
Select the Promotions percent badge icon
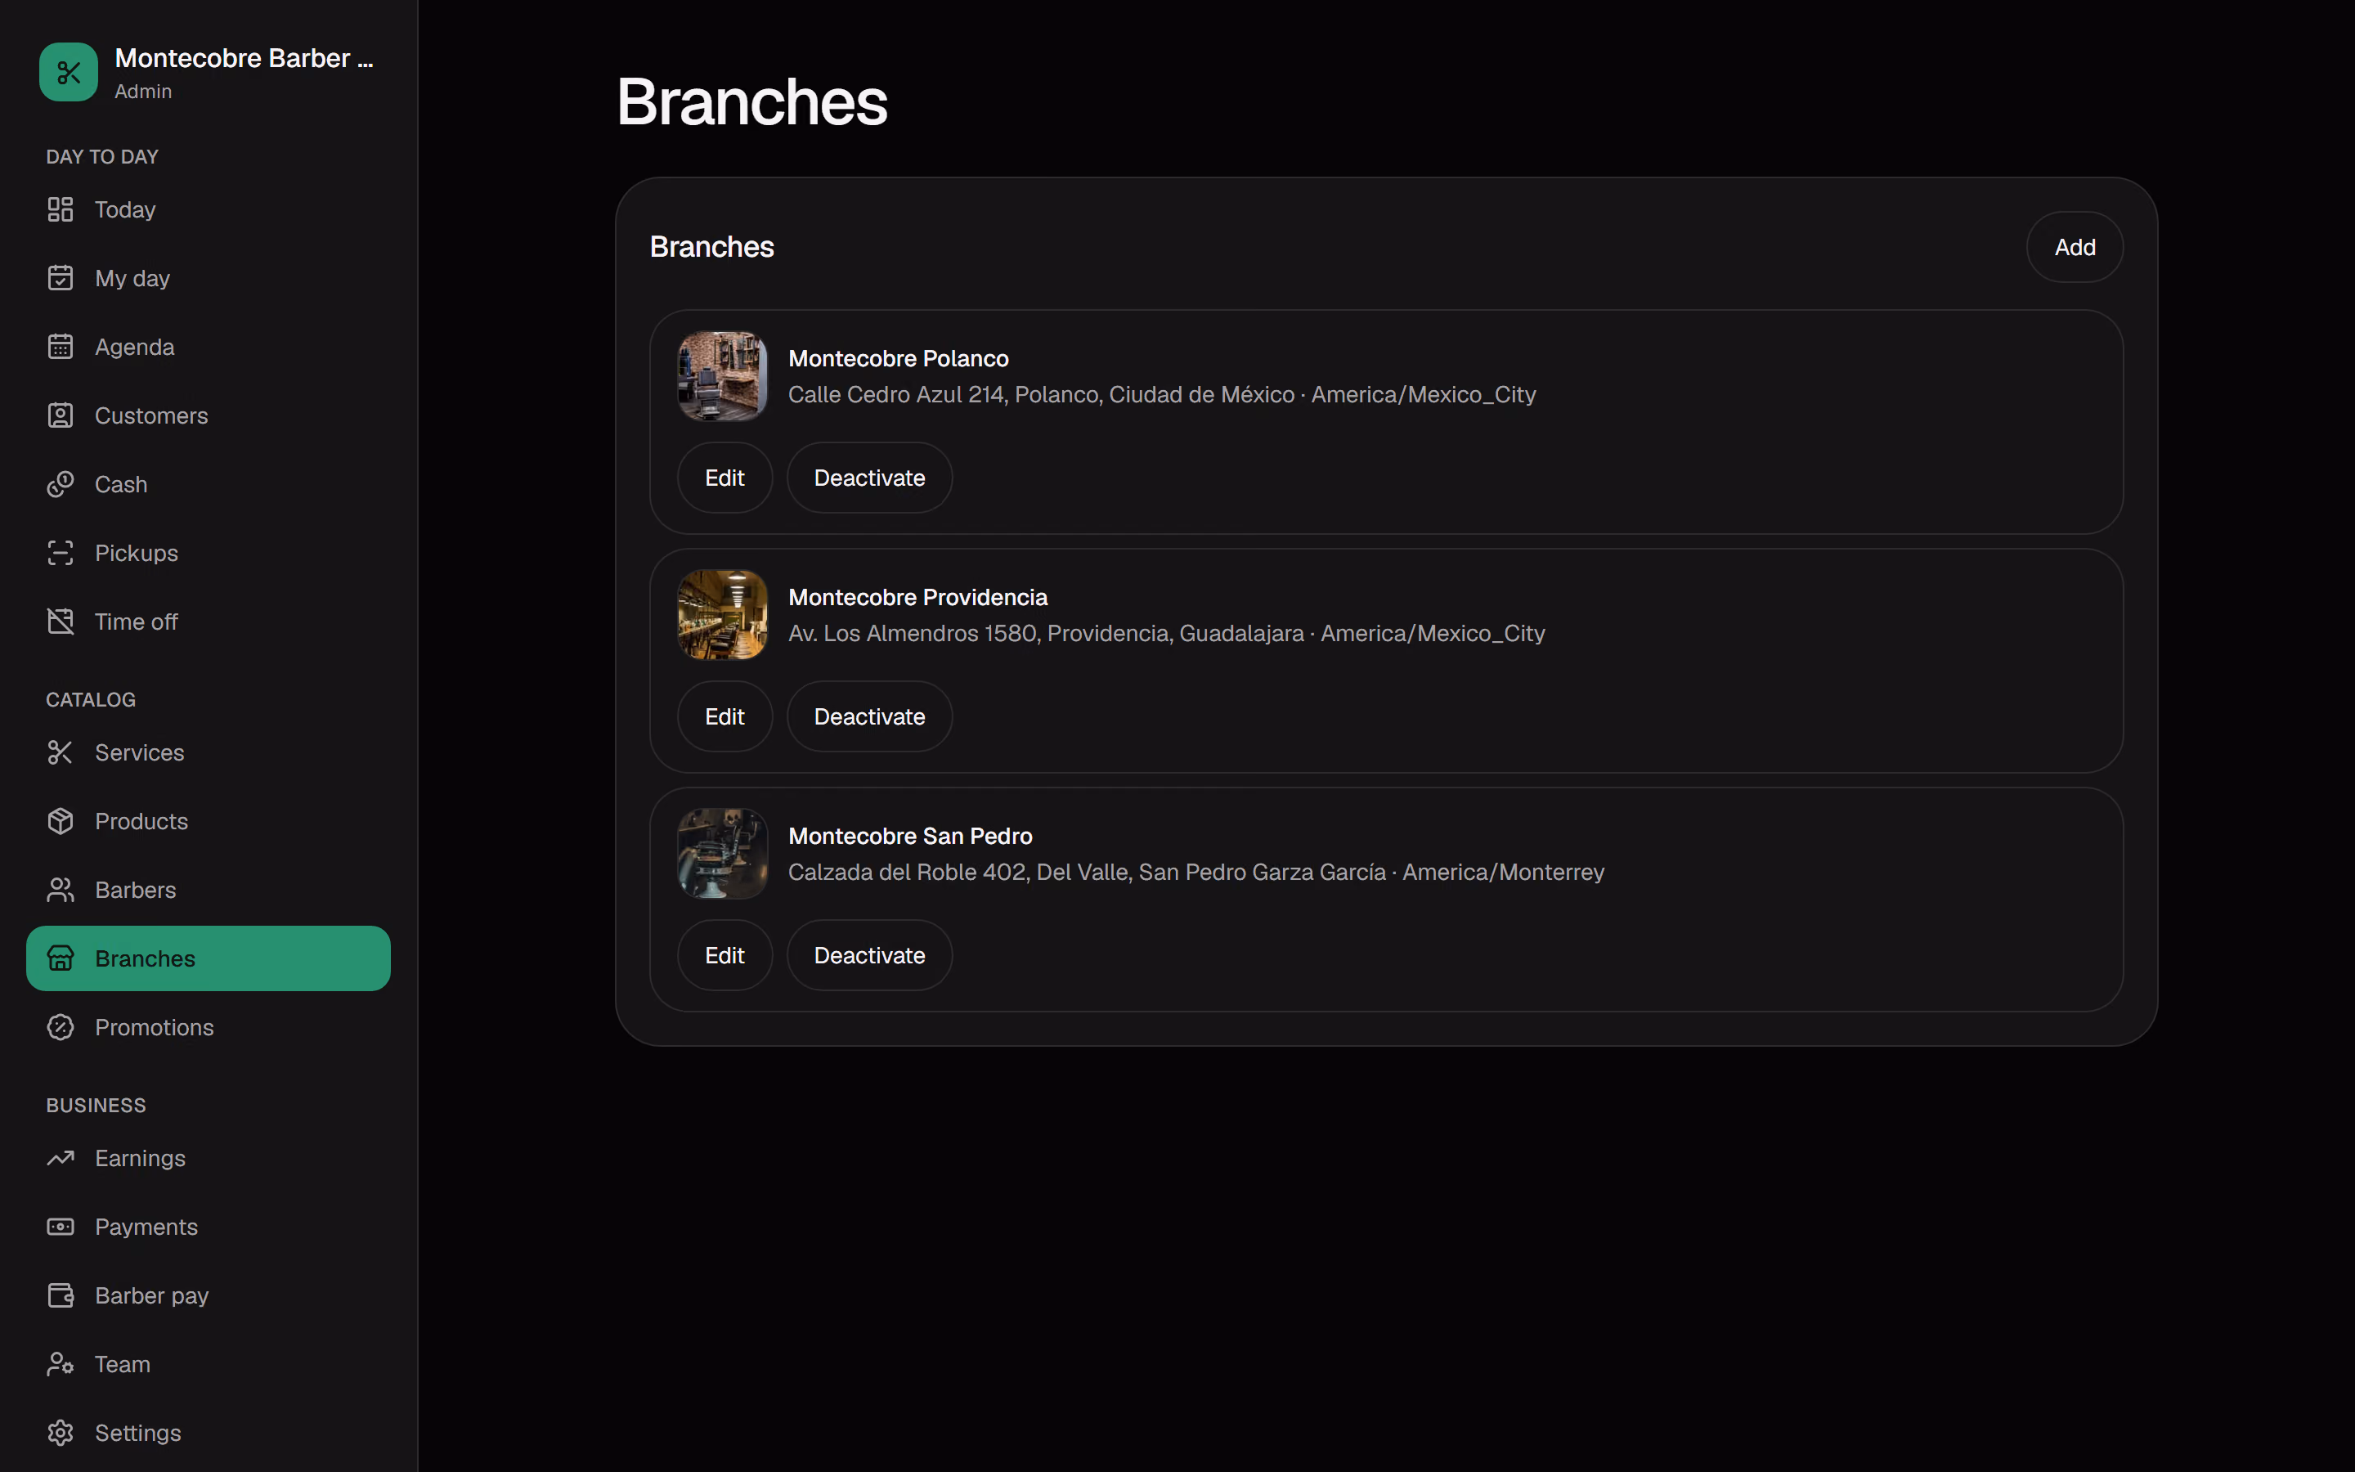point(61,1027)
